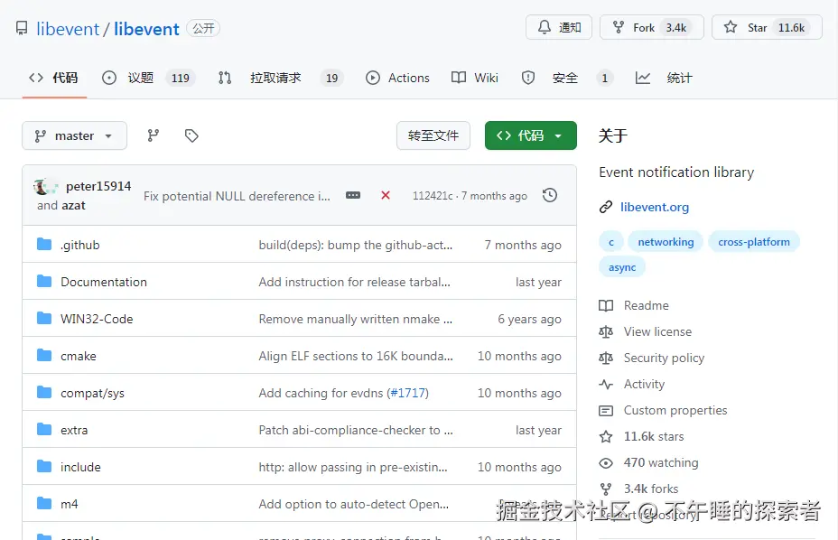Click the View license scales icon

(x=607, y=331)
